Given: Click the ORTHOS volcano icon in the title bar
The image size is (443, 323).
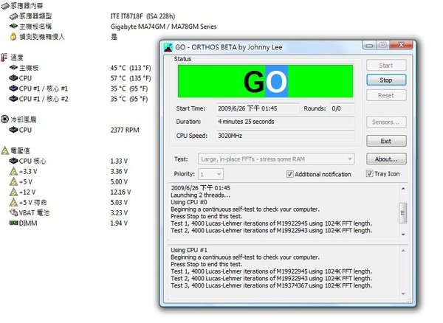Looking at the screenshot, I should coord(168,47).
